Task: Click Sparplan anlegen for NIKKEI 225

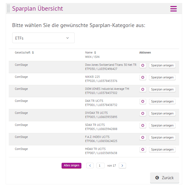Action: tap(162, 78)
